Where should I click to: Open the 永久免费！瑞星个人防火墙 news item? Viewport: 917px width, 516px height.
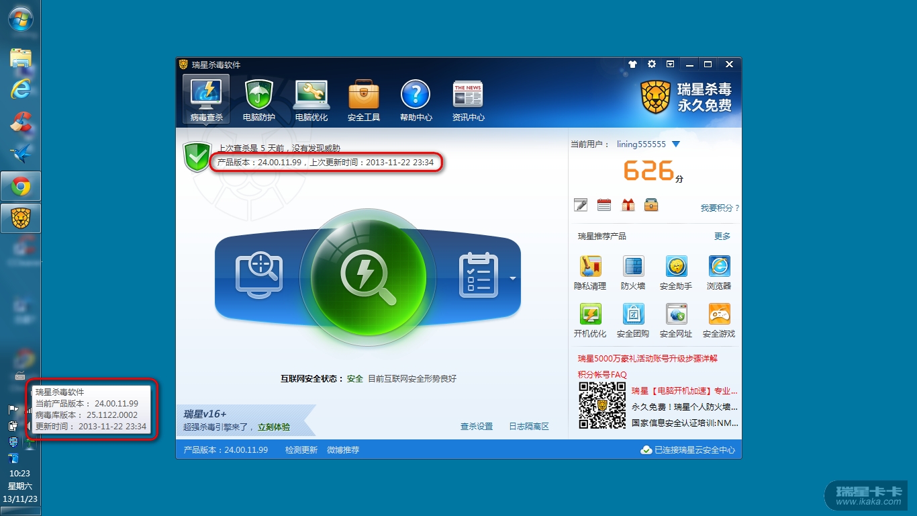[x=685, y=407]
